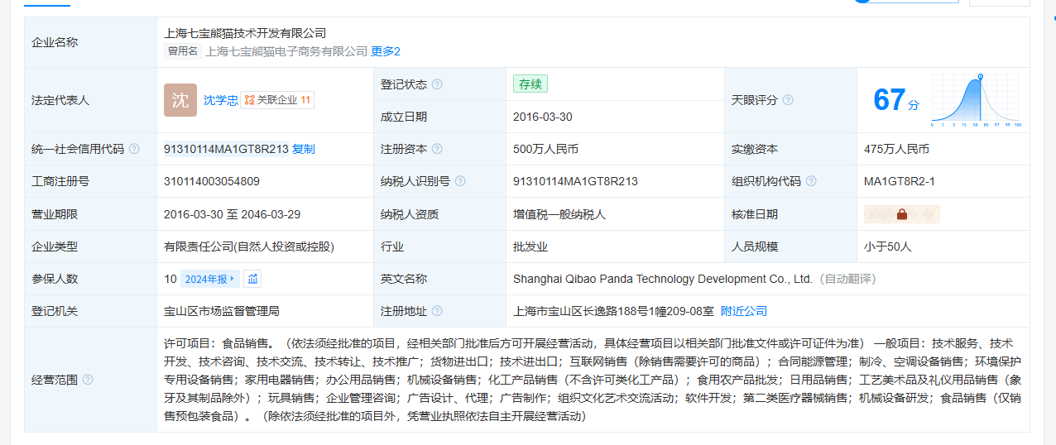Screen dimensions: 1056x445
Task: Click organization code MA1GT8R2-1
Action: tap(900, 181)
